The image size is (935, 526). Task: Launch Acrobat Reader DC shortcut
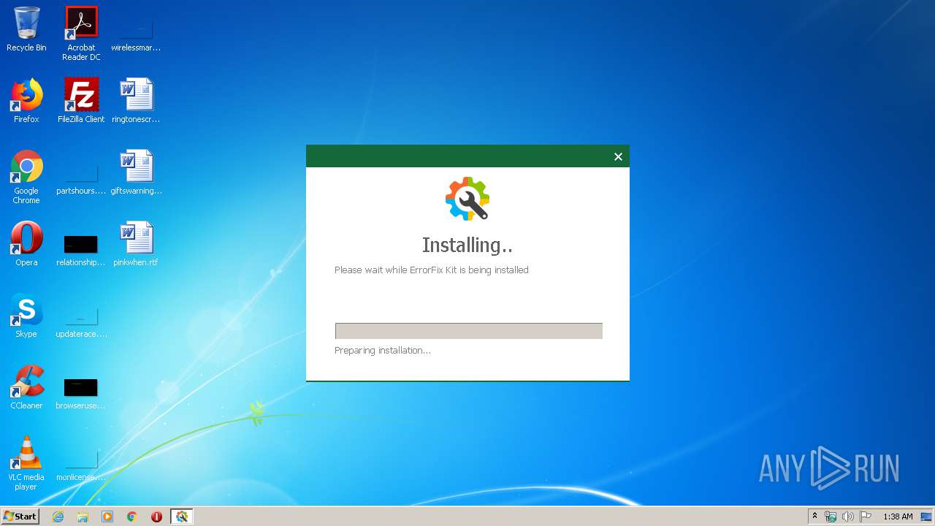click(x=81, y=34)
